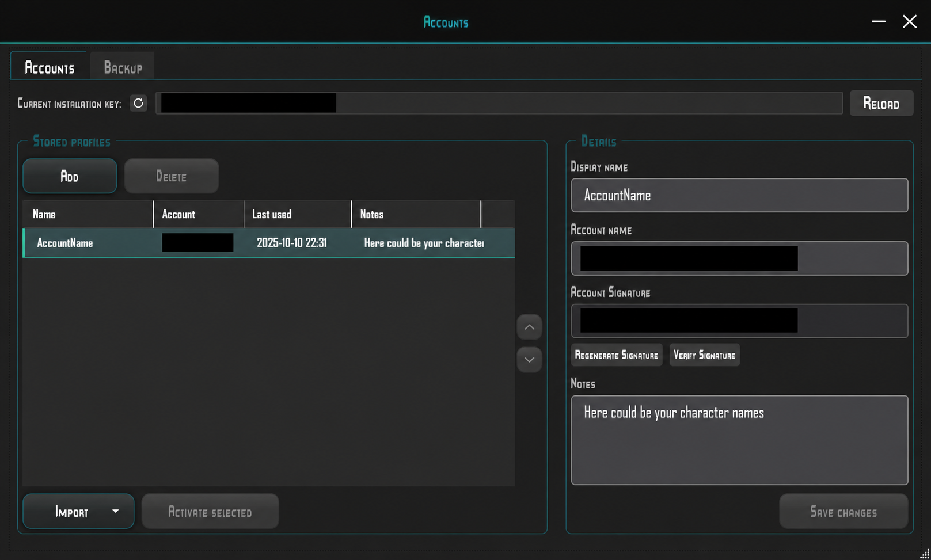931x560 pixels.
Task: Switch to the Backup tab
Action: (123, 67)
